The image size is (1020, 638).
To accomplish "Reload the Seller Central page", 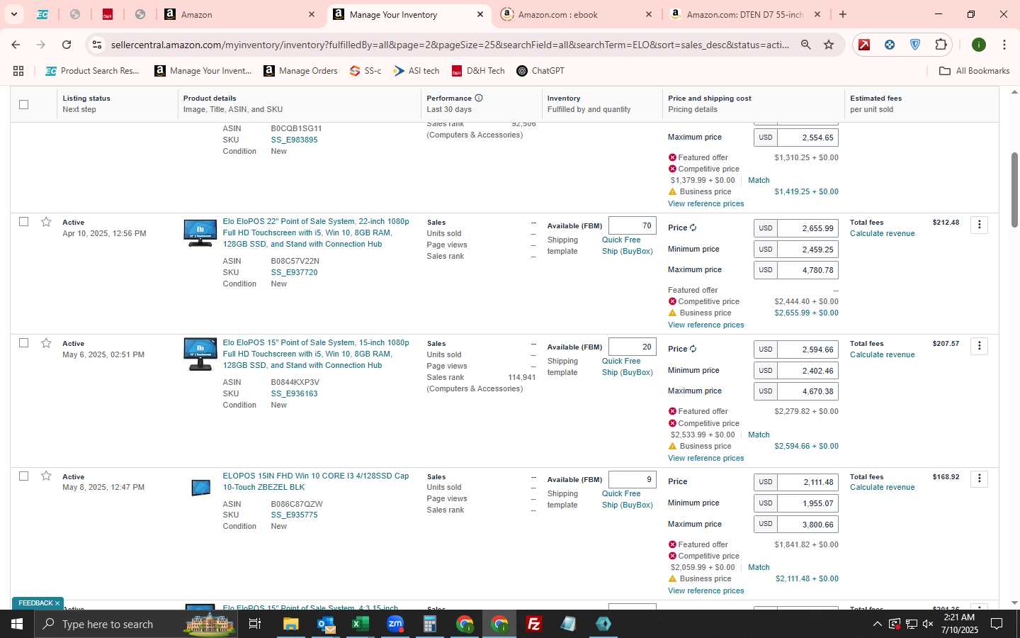I will tap(67, 45).
